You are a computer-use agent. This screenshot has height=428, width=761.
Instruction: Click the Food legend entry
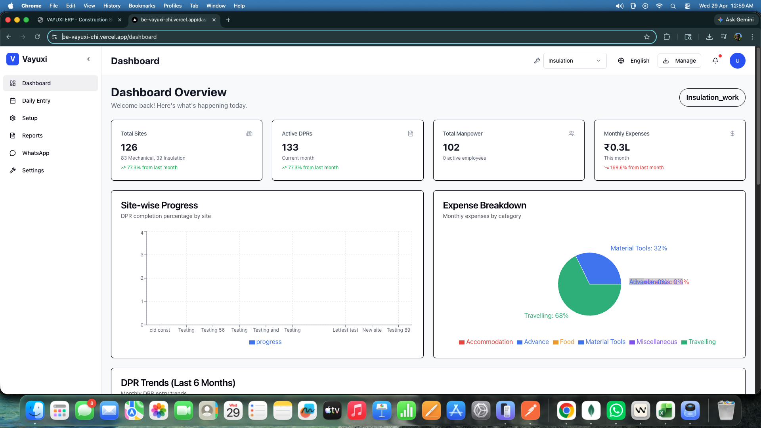pos(564,342)
